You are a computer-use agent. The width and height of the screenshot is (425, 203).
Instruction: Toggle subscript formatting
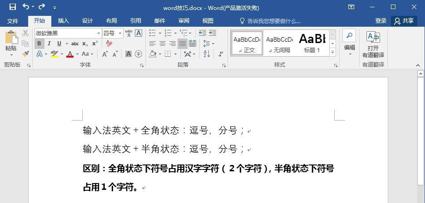(x=85, y=43)
